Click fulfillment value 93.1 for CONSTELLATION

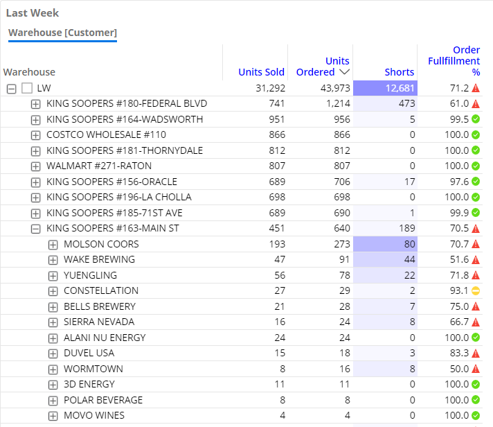(459, 290)
